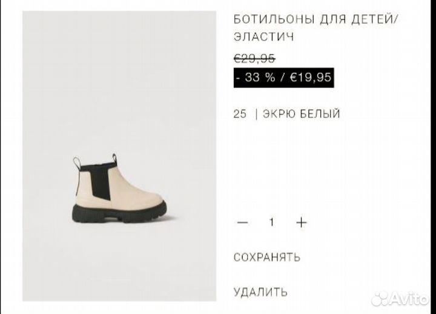
Task: Click the ЭЛАСТИЧ title line
Action: [x=263, y=37]
